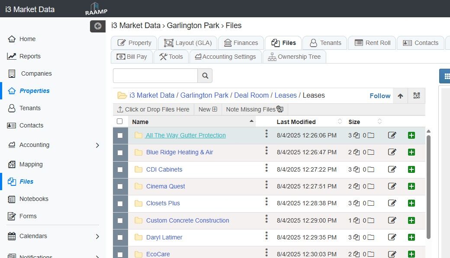Click green plus for Blue Ridge Heating & Air
The width and height of the screenshot is (450, 258).
[411, 152]
